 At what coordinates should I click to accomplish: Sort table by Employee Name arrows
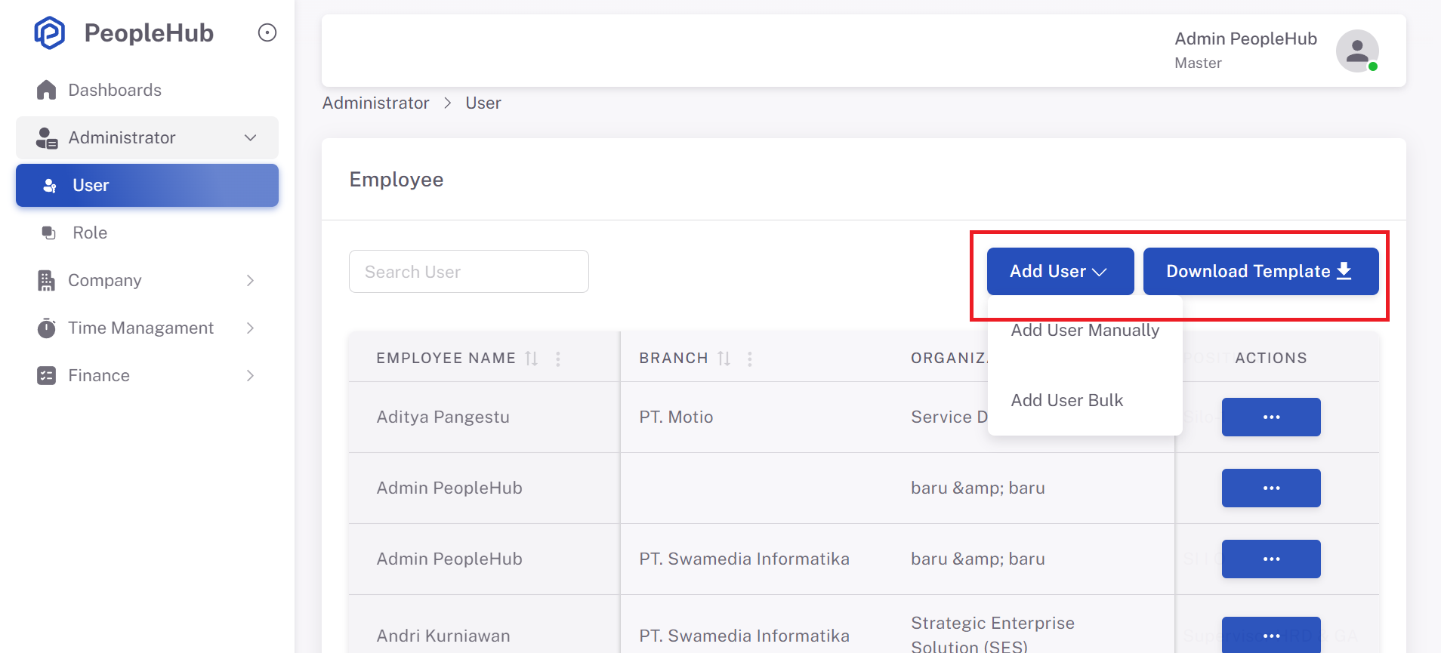pos(532,359)
